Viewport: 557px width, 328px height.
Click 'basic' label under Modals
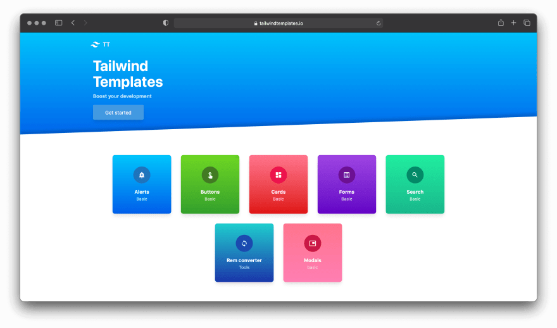click(x=313, y=268)
